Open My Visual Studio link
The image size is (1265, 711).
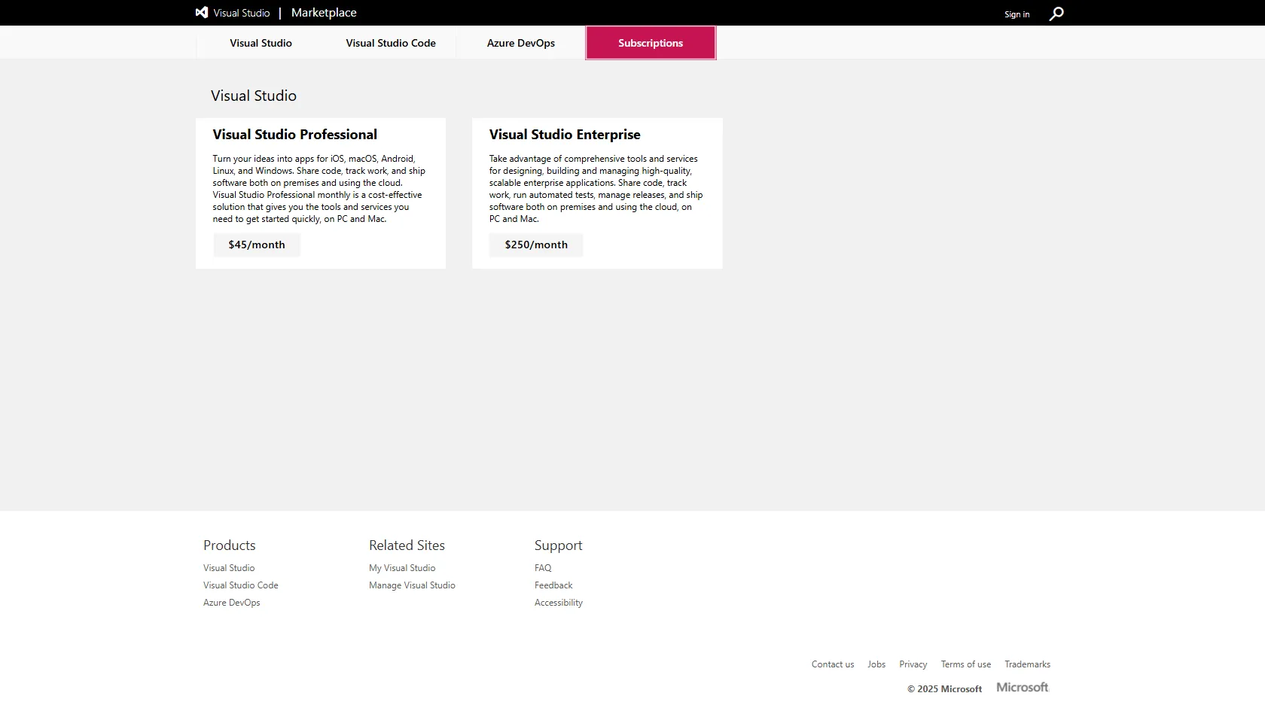point(402,568)
